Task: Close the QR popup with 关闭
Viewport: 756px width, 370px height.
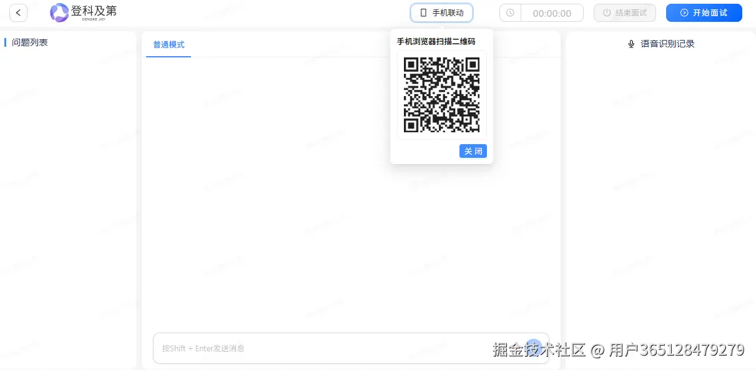Action: click(473, 151)
